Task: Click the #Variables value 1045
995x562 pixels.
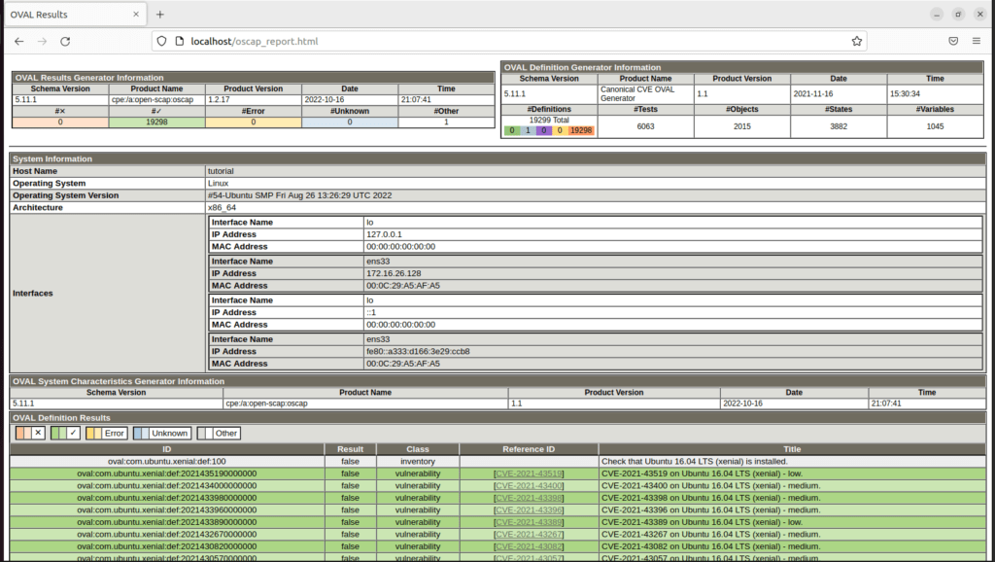Action: click(x=935, y=126)
